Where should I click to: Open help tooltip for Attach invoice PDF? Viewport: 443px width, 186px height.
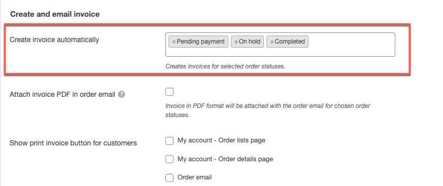(121, 95)
